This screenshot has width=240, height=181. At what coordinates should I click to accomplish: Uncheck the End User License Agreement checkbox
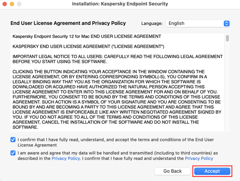[13, 140]
